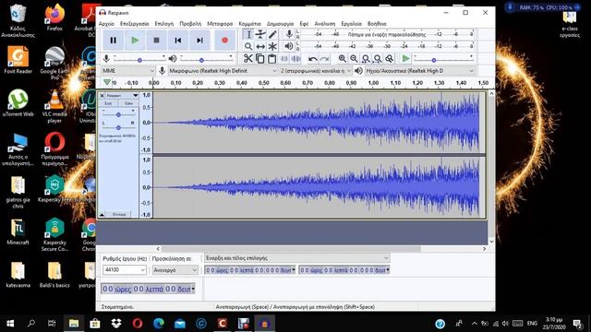Redo the last undone action
The height and width of the screenshot is (332, 591).
point(324,59)
